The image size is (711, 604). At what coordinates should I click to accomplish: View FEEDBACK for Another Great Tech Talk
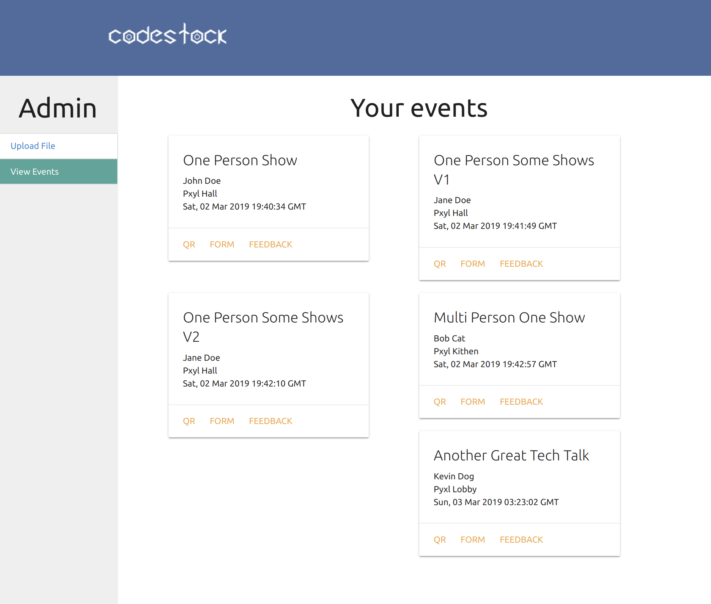521,540
